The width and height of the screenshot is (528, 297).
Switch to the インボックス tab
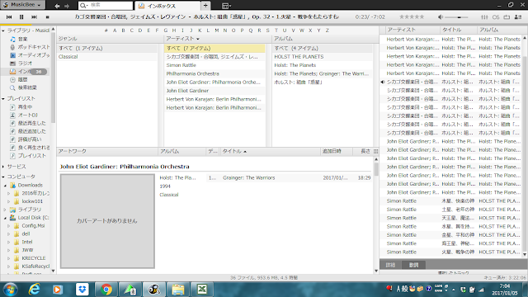167,6
